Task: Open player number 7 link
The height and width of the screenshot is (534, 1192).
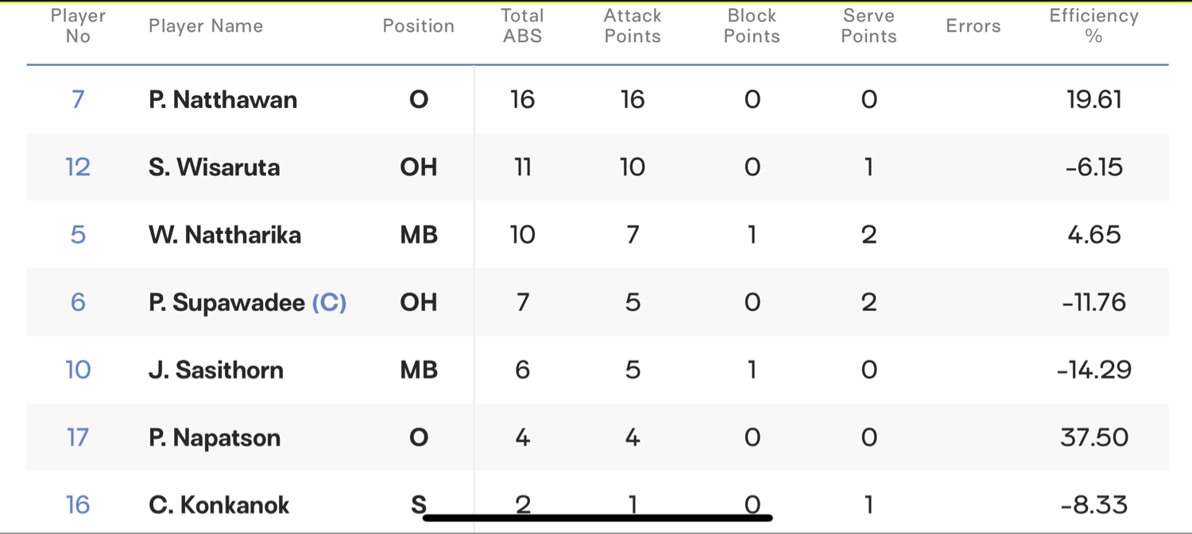Action: (x=78, y=100)
